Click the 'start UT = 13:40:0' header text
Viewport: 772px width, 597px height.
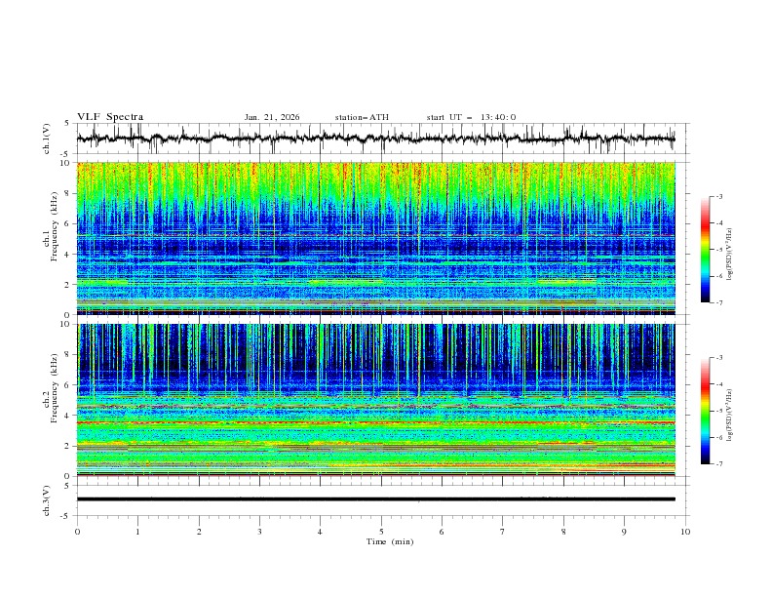[x=471, y=117]
